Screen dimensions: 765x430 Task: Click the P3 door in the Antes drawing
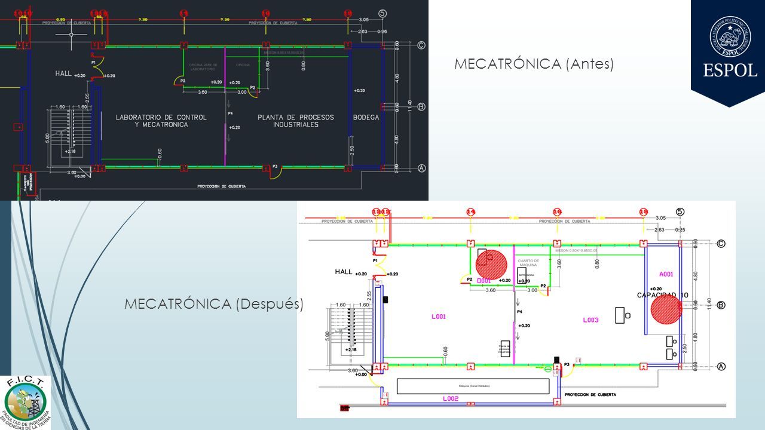pos(274,173)
